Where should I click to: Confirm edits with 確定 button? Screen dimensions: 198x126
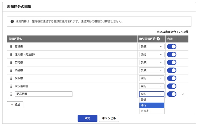pyautogui.click(x=87, y=118)
